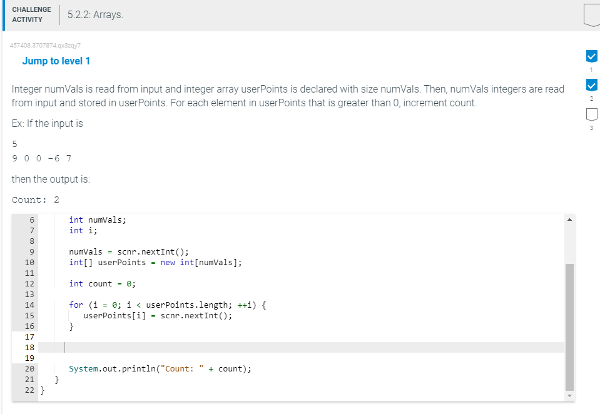Click the CHALLENGE ACTIVITY label
The height and width of the screenshot is (414, 600).
[31, 13]
